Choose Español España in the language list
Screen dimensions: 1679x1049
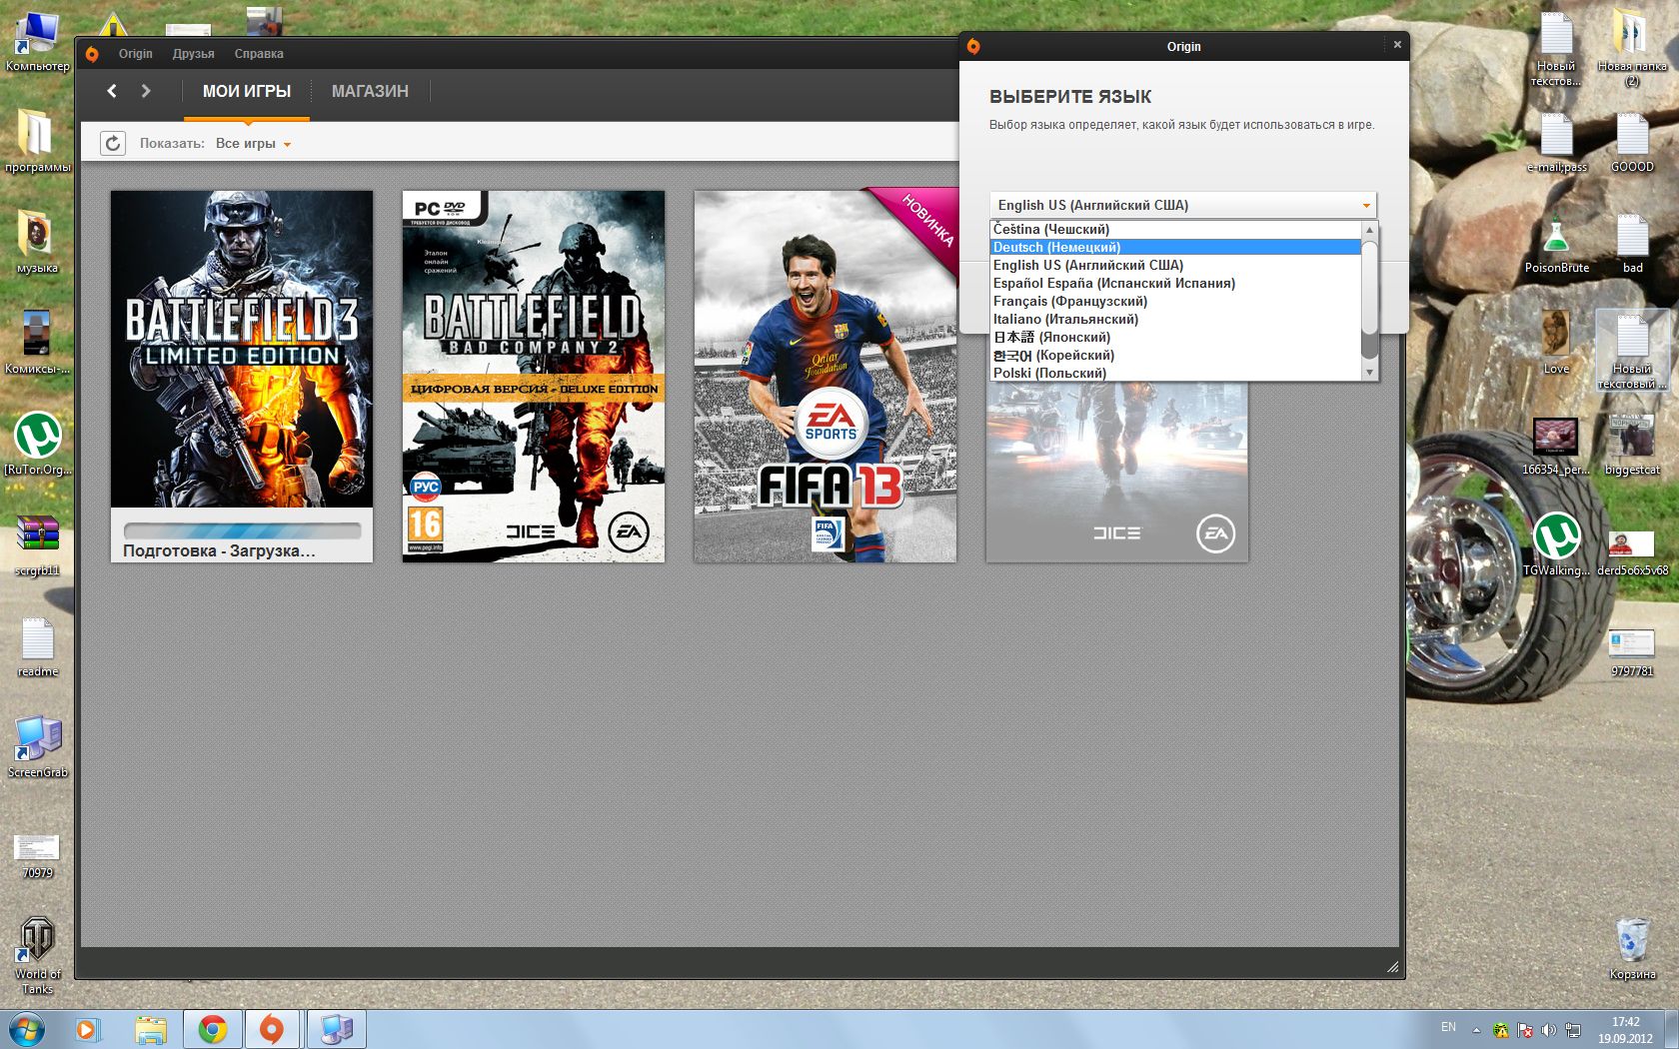pos(1175,283)
